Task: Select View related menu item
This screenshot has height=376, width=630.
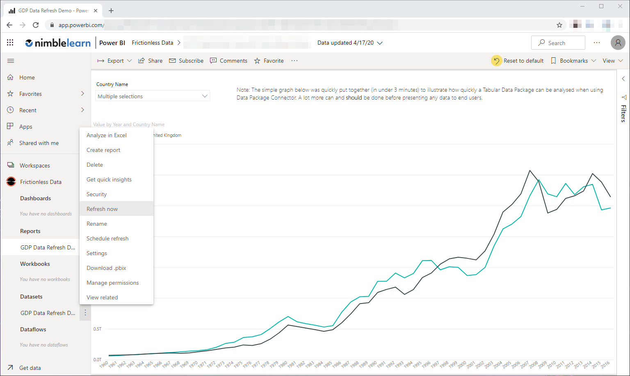Action: click(116, 297)
